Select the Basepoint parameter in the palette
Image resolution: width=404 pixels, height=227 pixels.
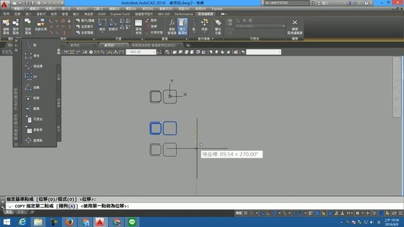tap(33, 140)
